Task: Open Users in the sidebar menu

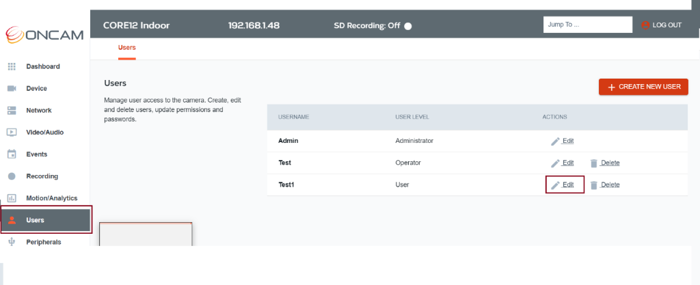Action: pos(46,220)
